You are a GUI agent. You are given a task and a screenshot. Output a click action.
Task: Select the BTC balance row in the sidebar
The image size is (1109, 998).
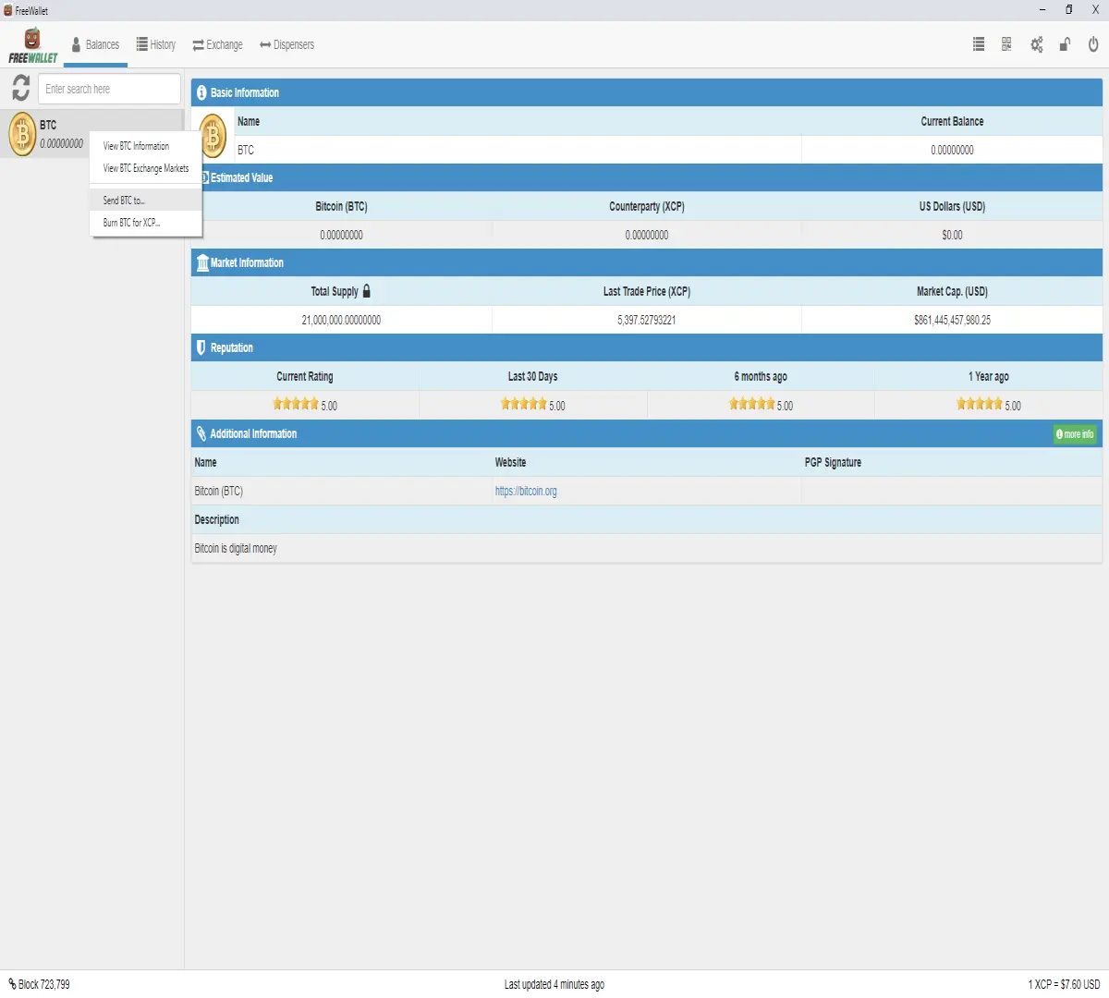(x=91, y=134)
